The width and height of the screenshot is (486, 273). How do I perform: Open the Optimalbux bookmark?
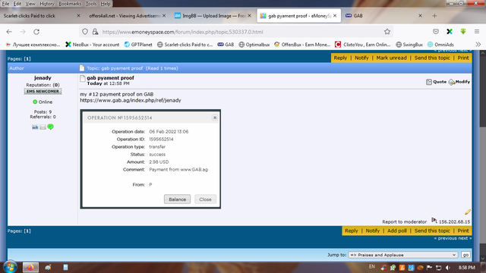(x=254, y=45)
